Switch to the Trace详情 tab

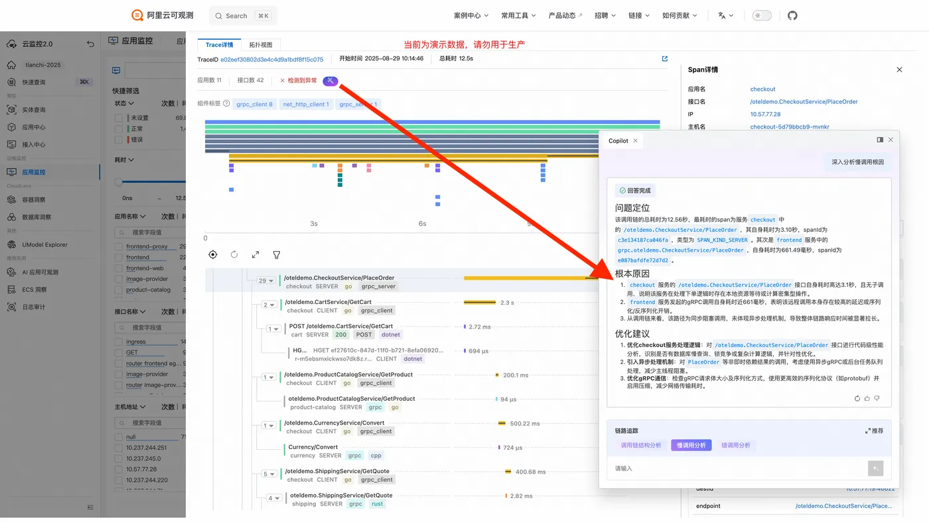point(219,44)
